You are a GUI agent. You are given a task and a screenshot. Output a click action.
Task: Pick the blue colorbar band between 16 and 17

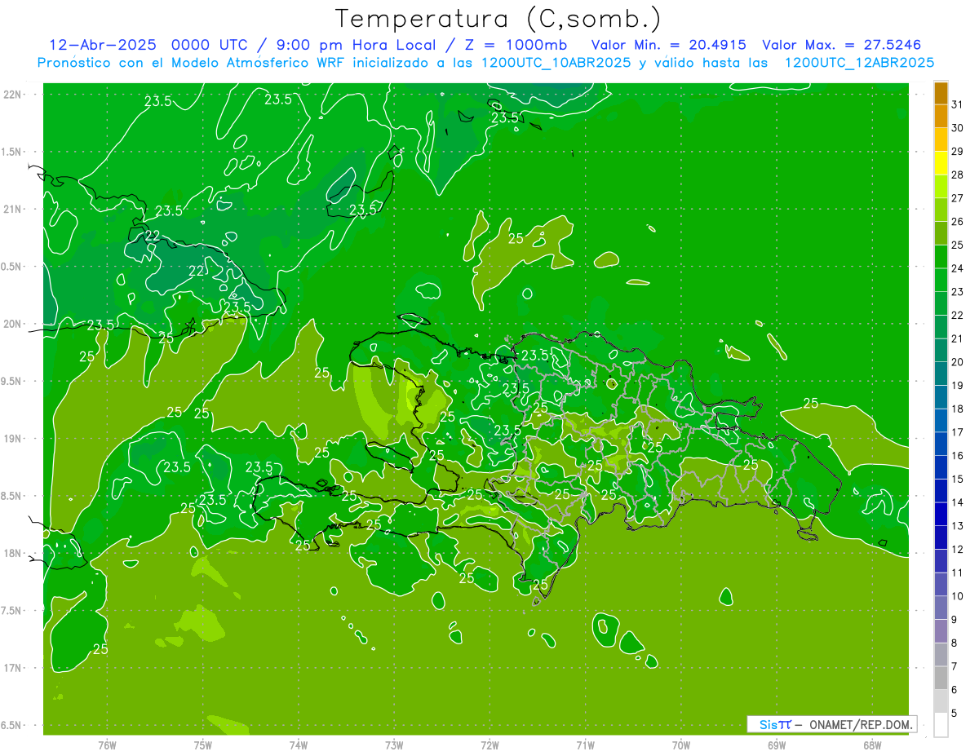point(941,444)
